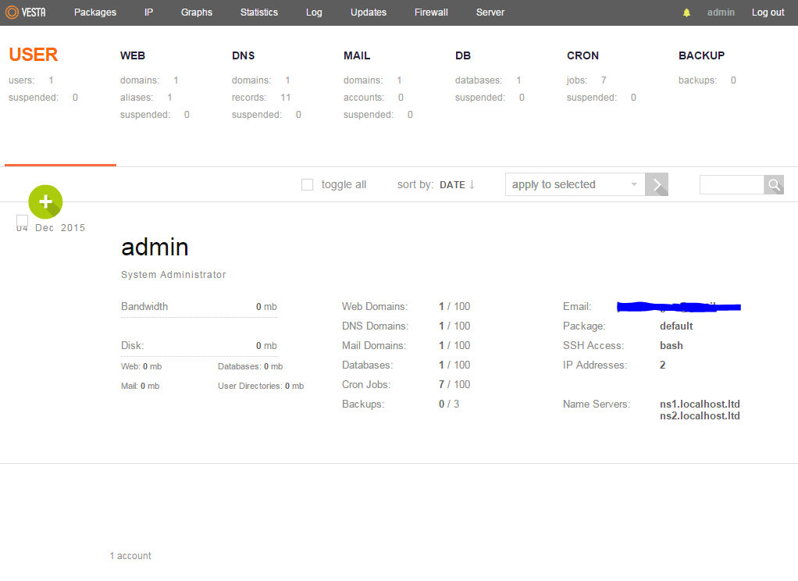Open the Graphs page
The image size is (798, 581).
point(197,12)
